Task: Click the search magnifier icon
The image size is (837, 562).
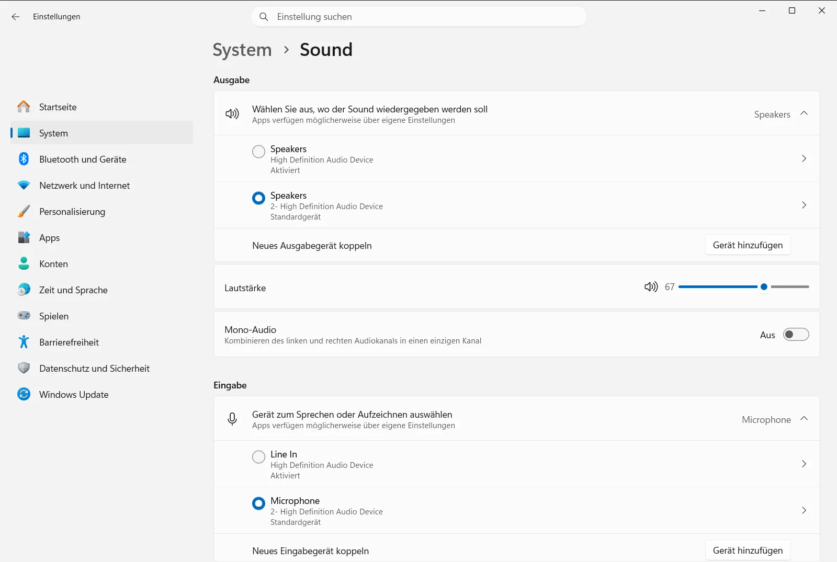Action: click(x=264, y=17)
